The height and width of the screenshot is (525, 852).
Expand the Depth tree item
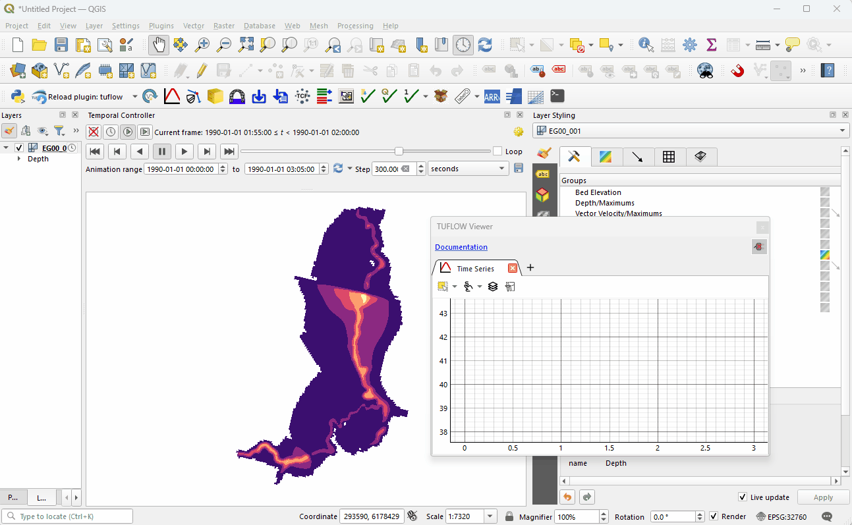(x=19, y=159)
